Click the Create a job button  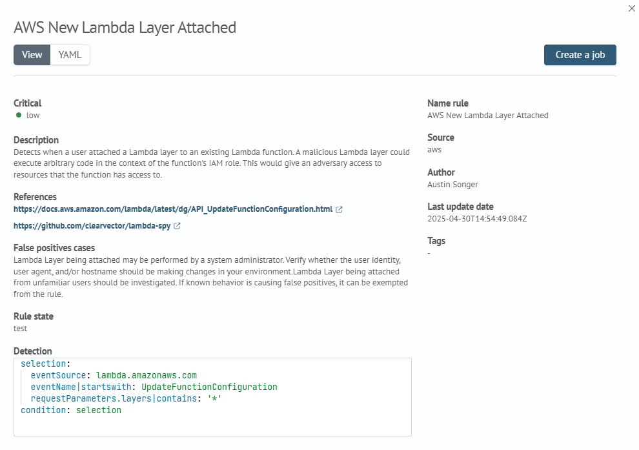[x=580, y=55]
